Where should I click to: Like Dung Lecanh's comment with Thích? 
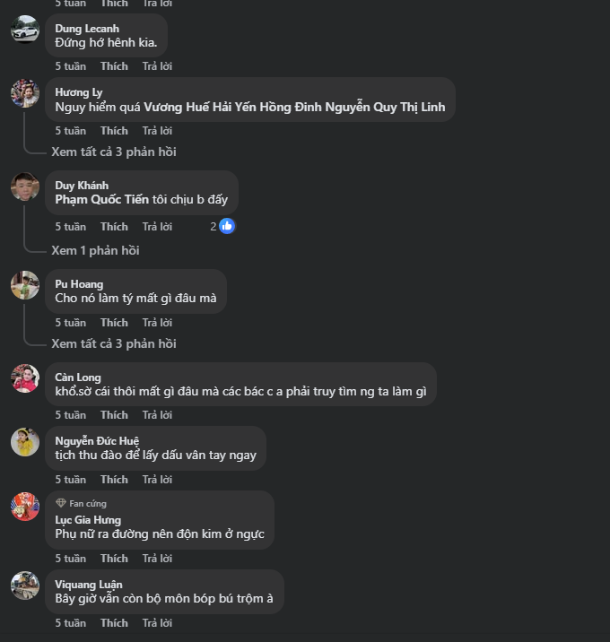114,66
